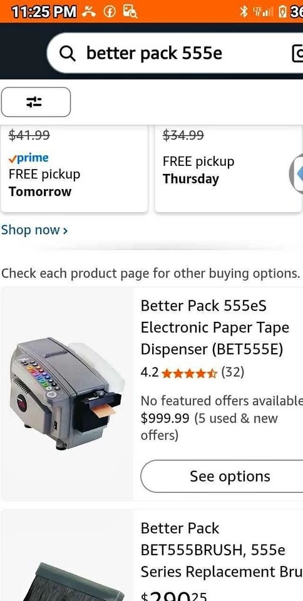
Task: Select the FREE pickup Thursday card
Action: pos(229,168)
